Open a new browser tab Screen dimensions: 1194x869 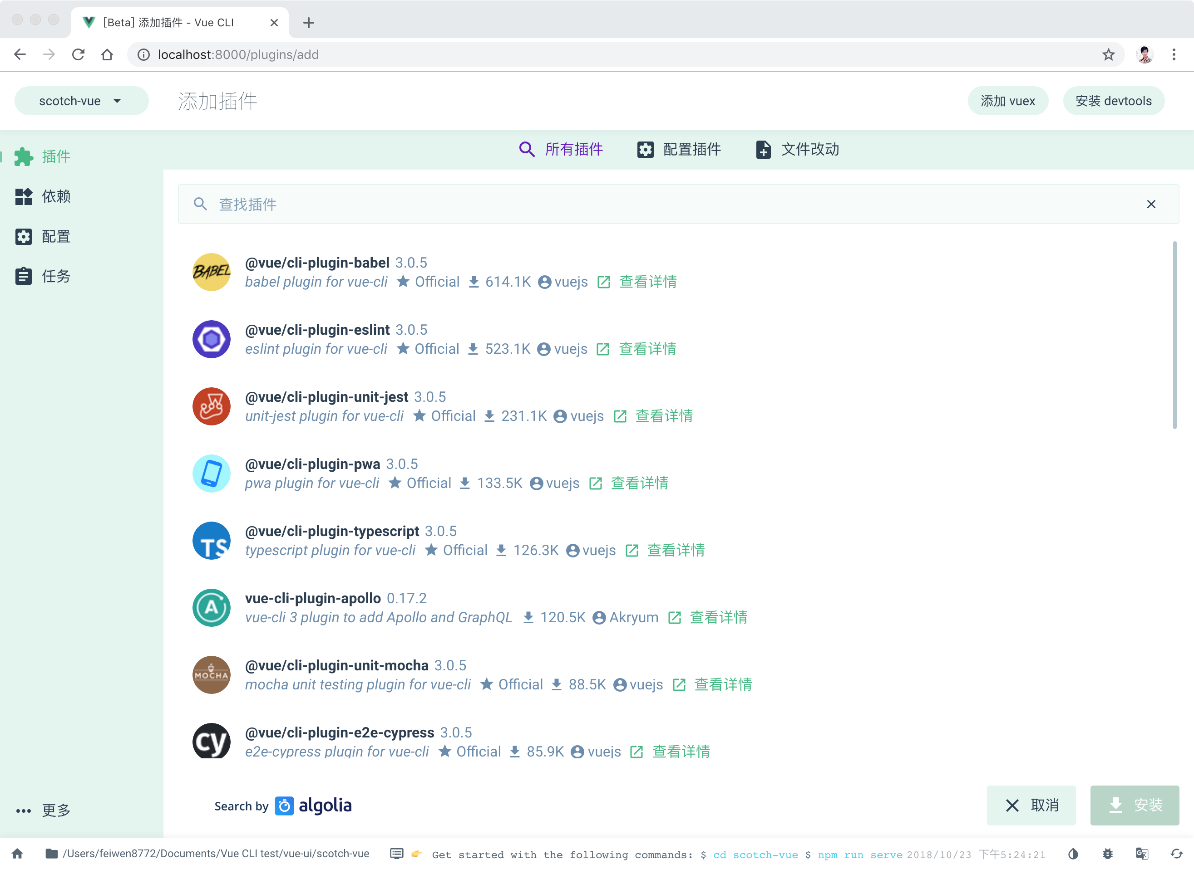(309, 23)
